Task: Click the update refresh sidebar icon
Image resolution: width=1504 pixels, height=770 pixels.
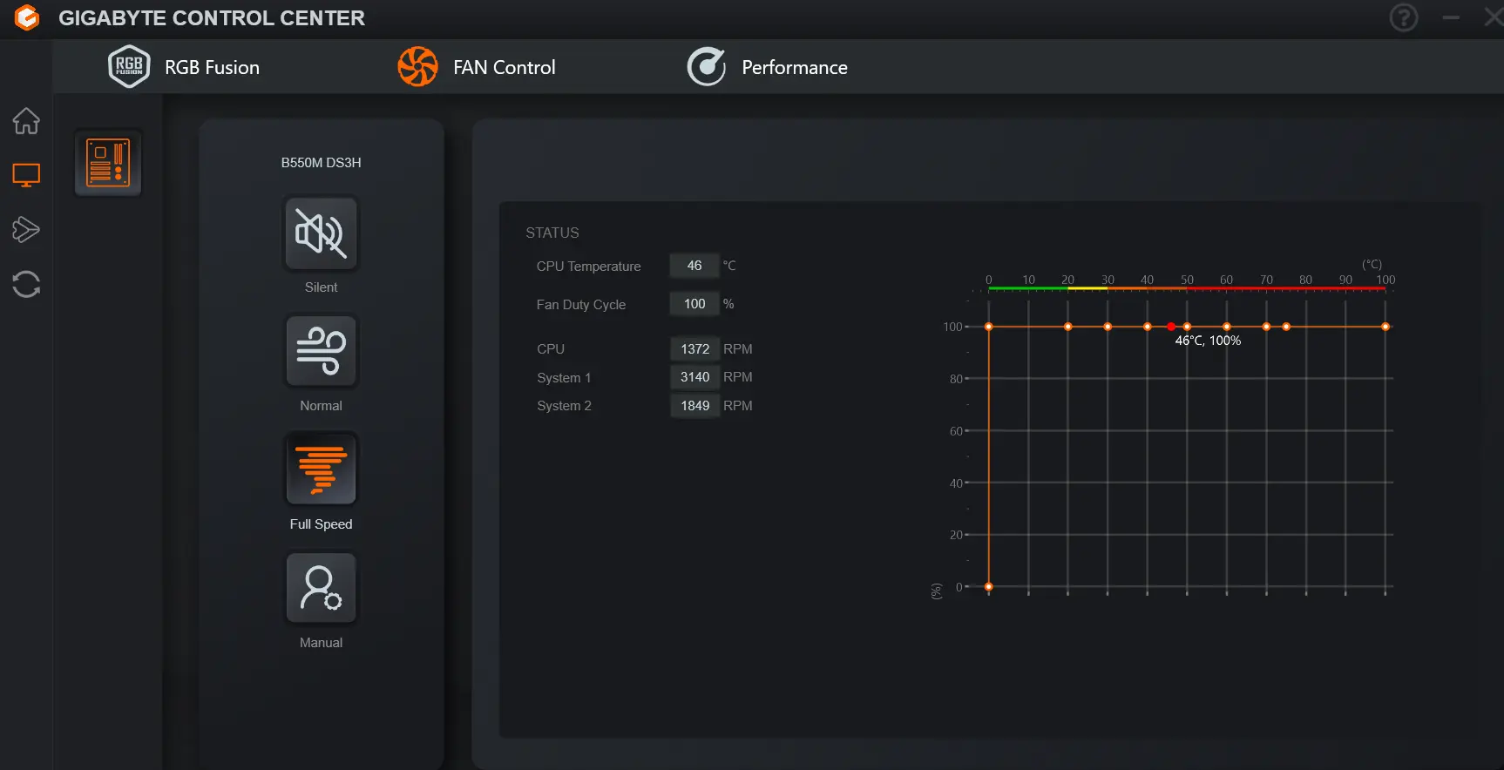Action: tap(26, 284)
